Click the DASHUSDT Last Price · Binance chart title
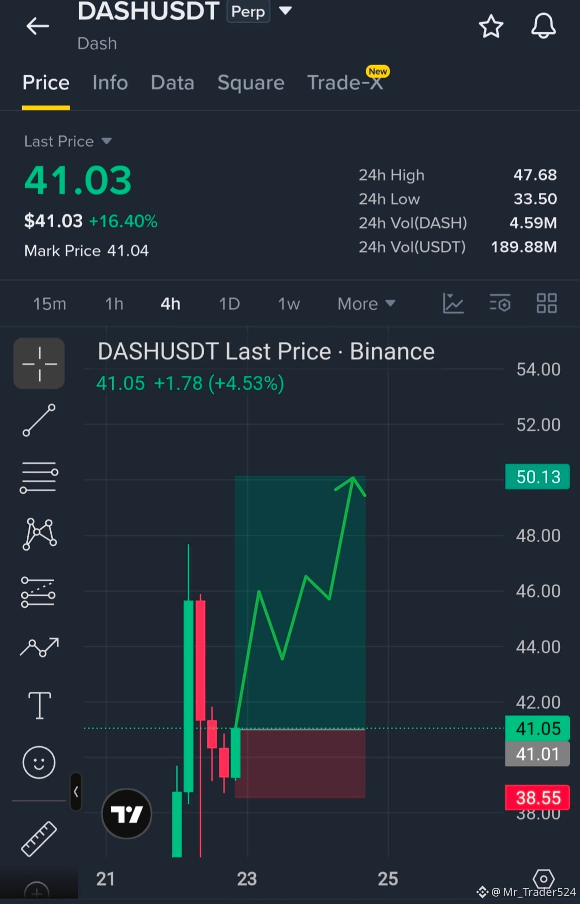The height and width of the screenshot is (904, 580). point(266,352)
